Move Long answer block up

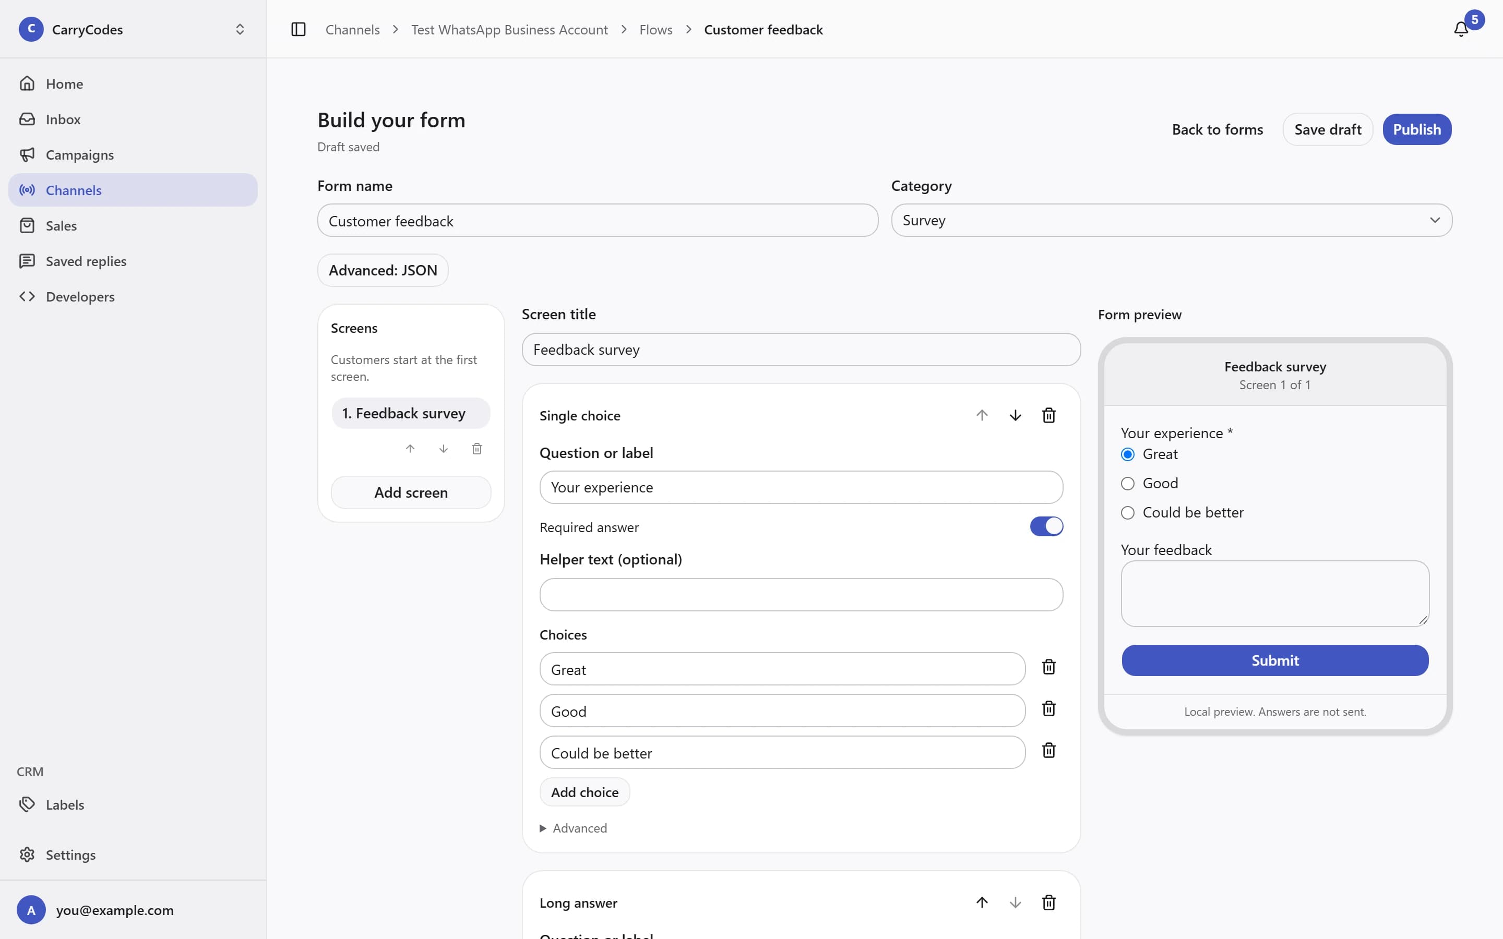[981, 902]
